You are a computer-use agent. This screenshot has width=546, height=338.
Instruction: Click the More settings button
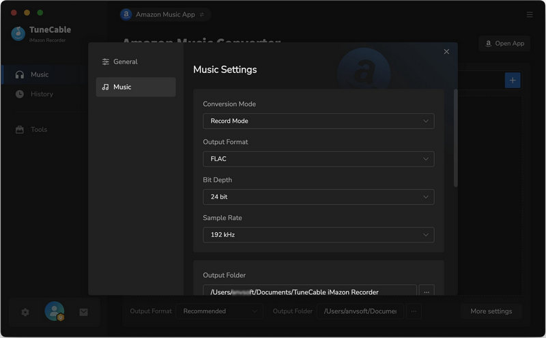491,311
